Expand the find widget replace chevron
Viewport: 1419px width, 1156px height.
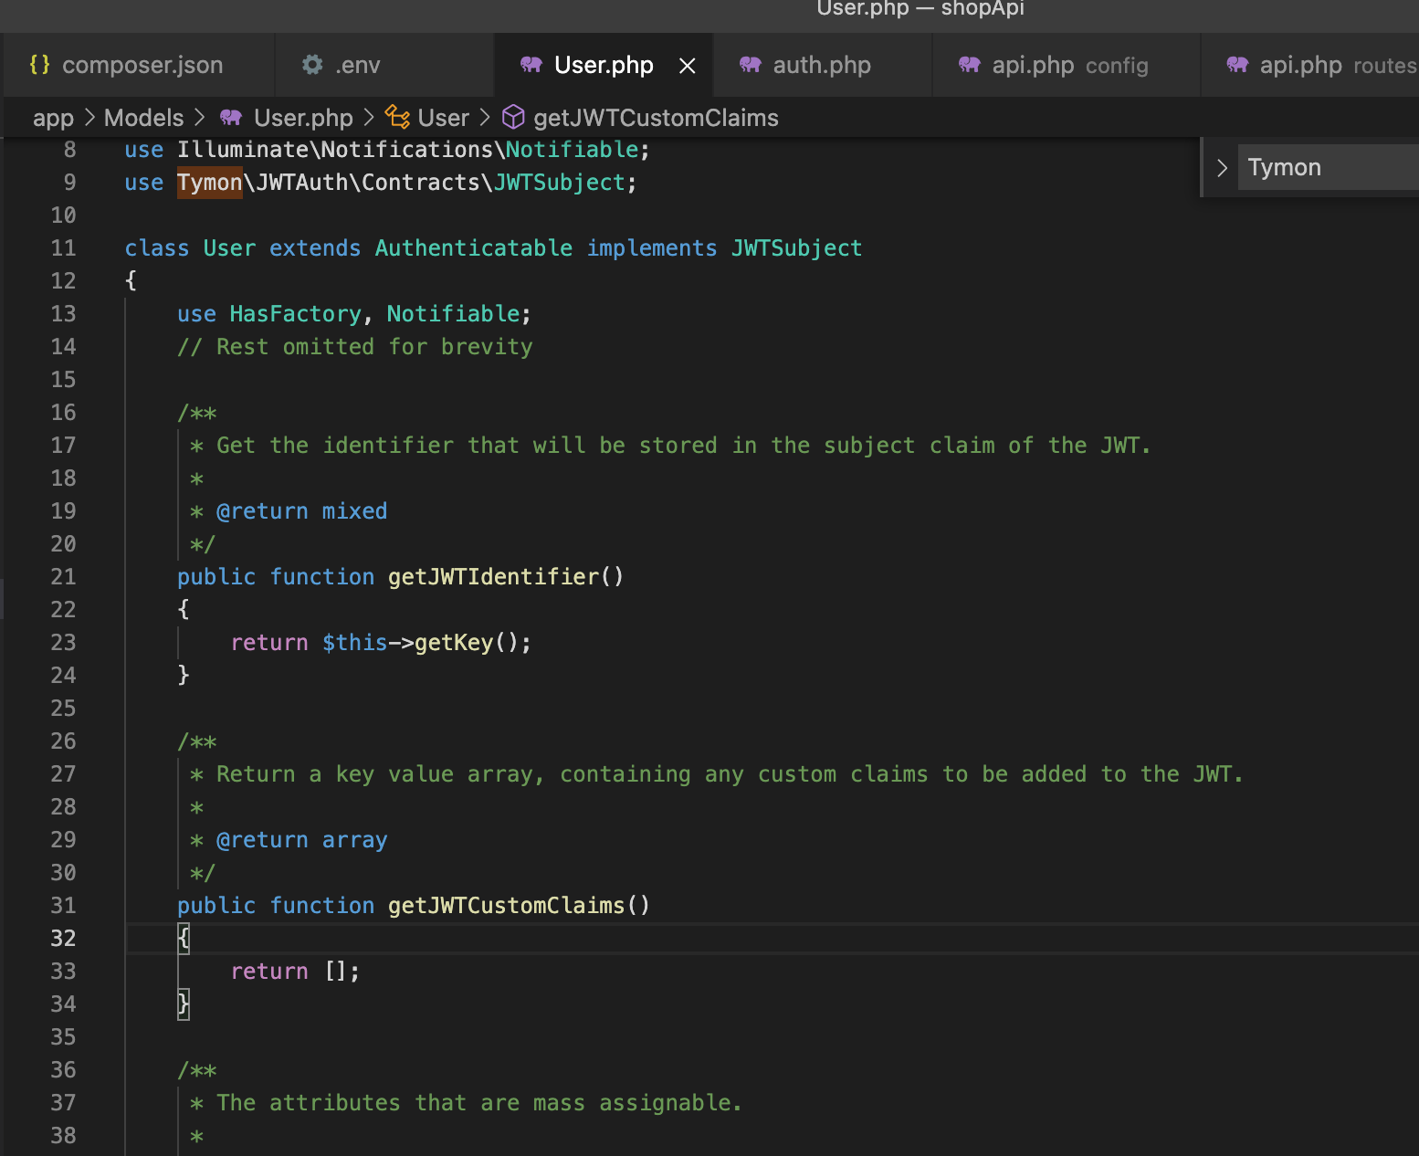(x=1222, y=167)
